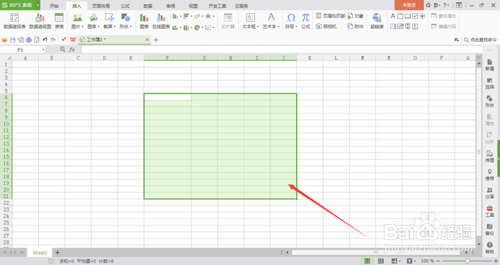Select the label form control (A icon)
This screenshot has width=500, height=265.
[x=393, y=16]
